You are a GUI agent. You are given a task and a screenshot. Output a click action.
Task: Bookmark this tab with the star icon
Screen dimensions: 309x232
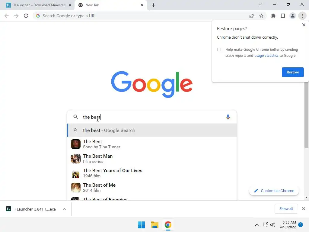pos(261,16)
